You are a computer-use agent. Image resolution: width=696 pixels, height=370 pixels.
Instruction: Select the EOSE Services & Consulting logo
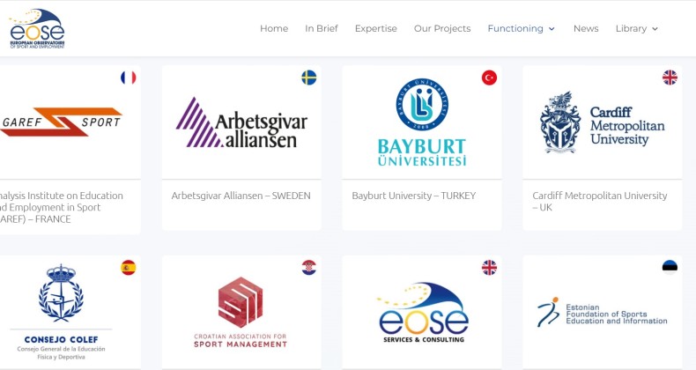pos(422,313)
